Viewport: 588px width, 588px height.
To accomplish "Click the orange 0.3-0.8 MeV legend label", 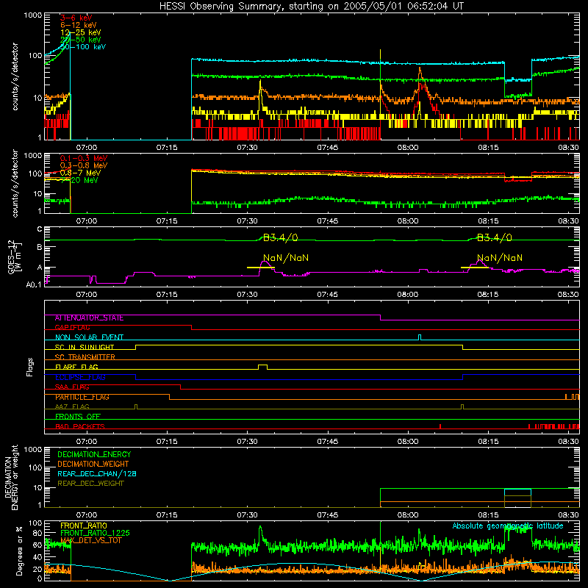I will 84,165.
